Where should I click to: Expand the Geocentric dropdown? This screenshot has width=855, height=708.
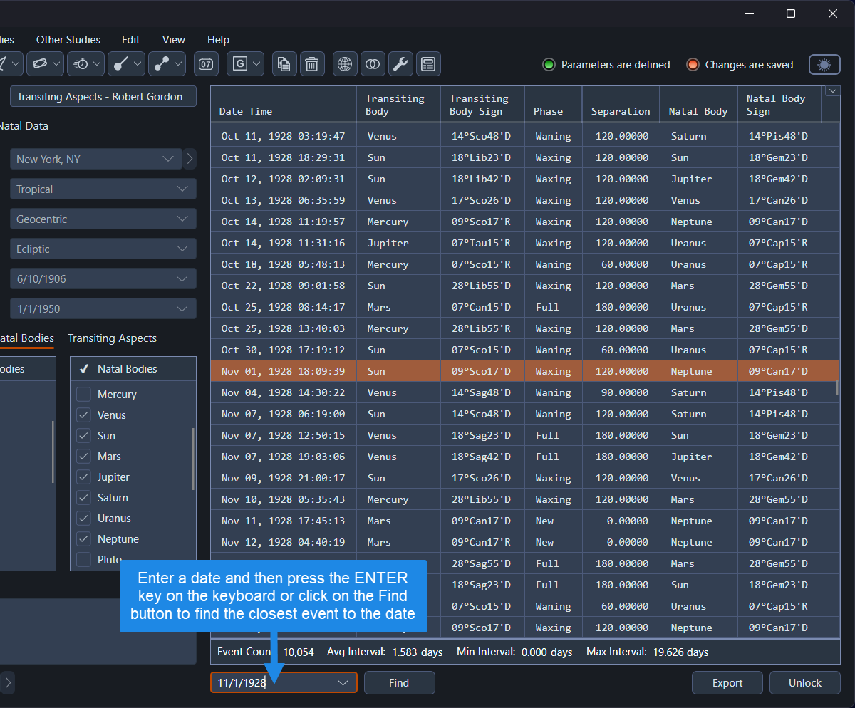point(103,219)
